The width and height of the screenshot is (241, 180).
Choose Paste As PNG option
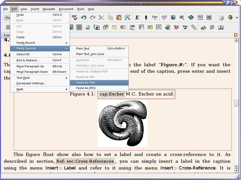85,82
